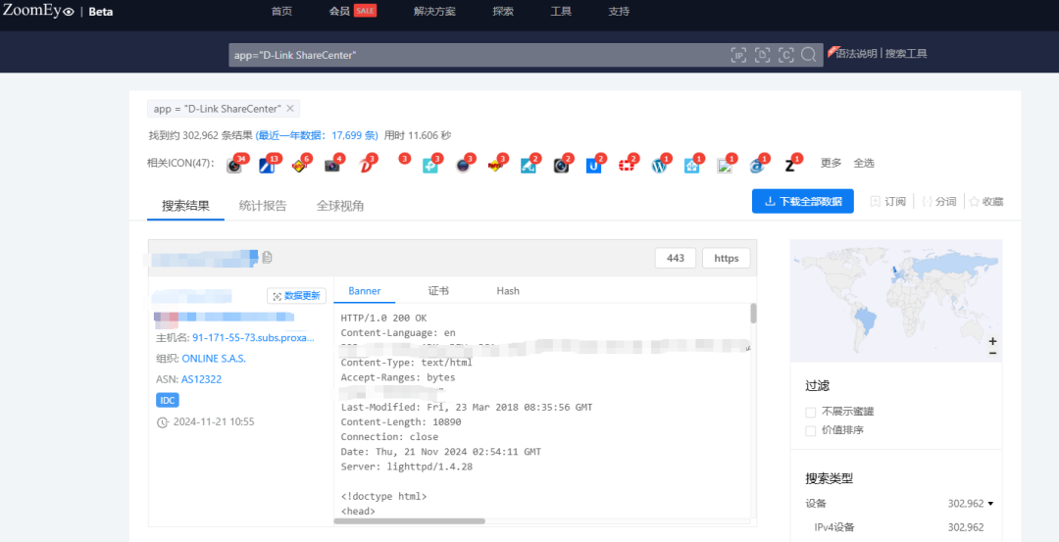Click the 下载全部数据 button
The image size is (1059, 542).
[803, 201]
